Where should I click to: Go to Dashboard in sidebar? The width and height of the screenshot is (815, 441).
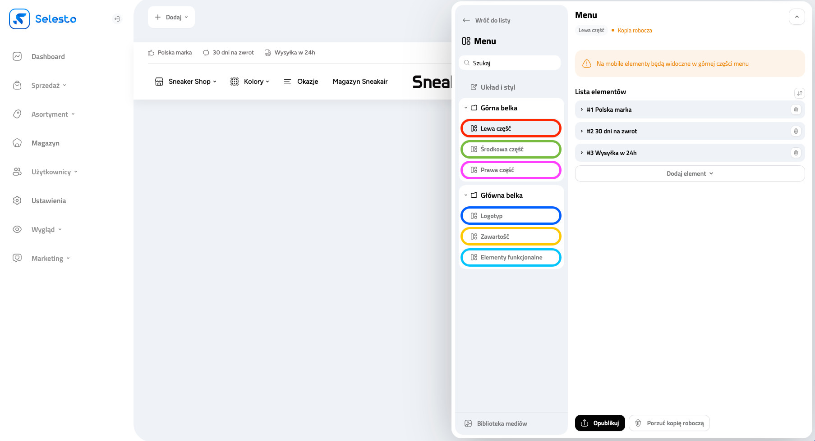[48, 57]
